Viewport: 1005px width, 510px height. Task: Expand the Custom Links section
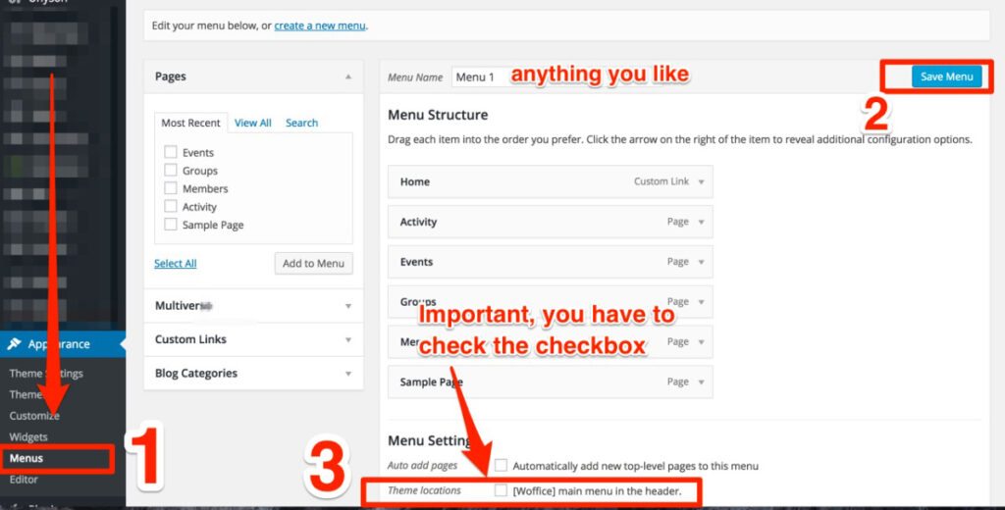(x=347, y=339)
